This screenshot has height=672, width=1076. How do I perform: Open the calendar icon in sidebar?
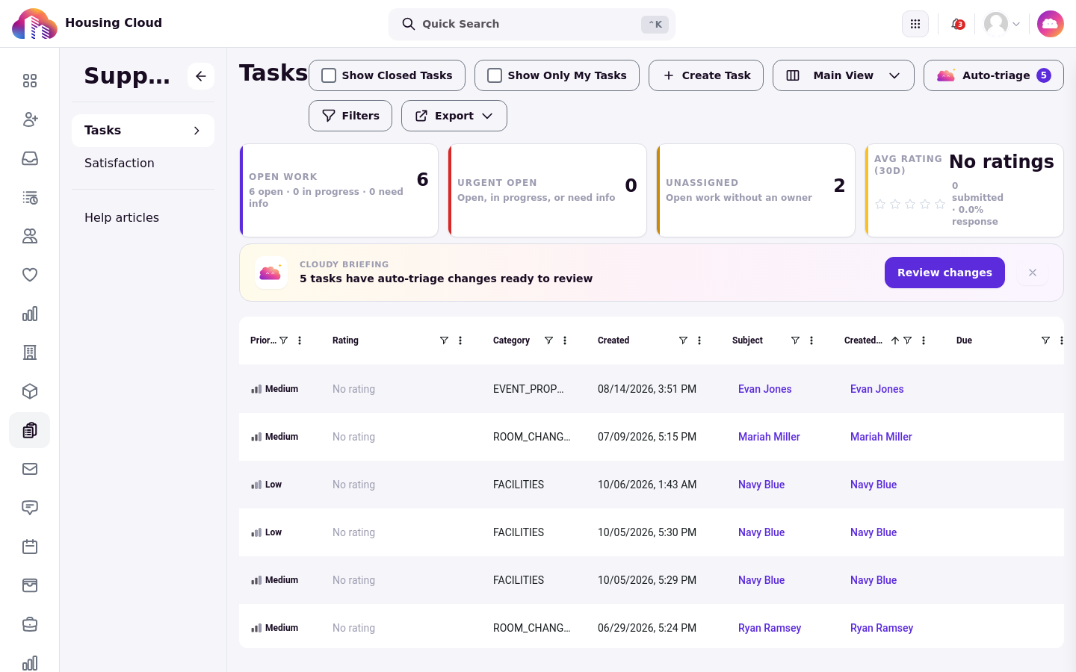pyautogui.click(x=30, y=547)
